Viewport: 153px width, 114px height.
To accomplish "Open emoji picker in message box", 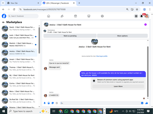I will 142,103.
